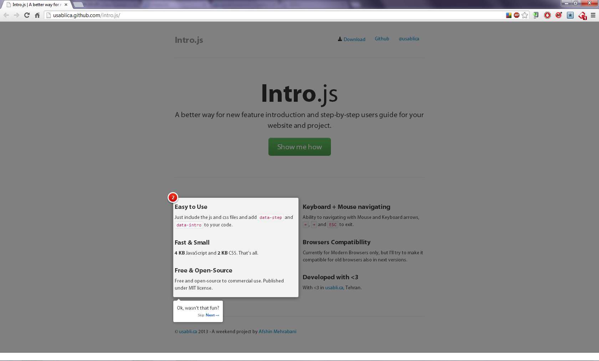599x361 pixels.
Task: Click the red tag extension with badge 1
Action: (x=582, y=16)
